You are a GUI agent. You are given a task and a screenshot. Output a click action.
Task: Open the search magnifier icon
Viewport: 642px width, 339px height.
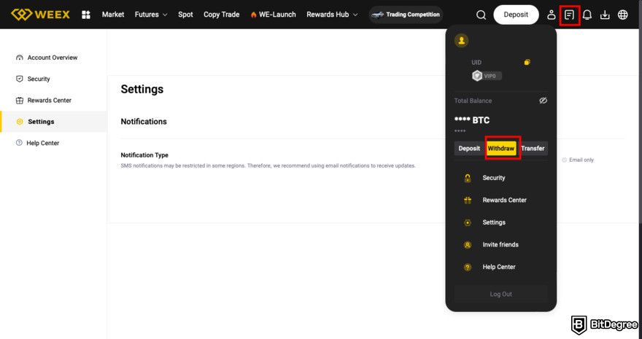[481, 15]
